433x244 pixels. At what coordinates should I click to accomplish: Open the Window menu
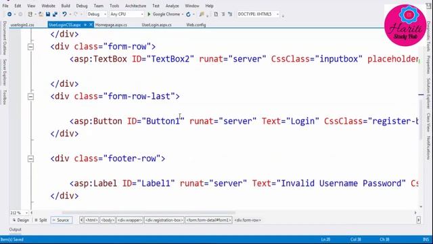192,5
